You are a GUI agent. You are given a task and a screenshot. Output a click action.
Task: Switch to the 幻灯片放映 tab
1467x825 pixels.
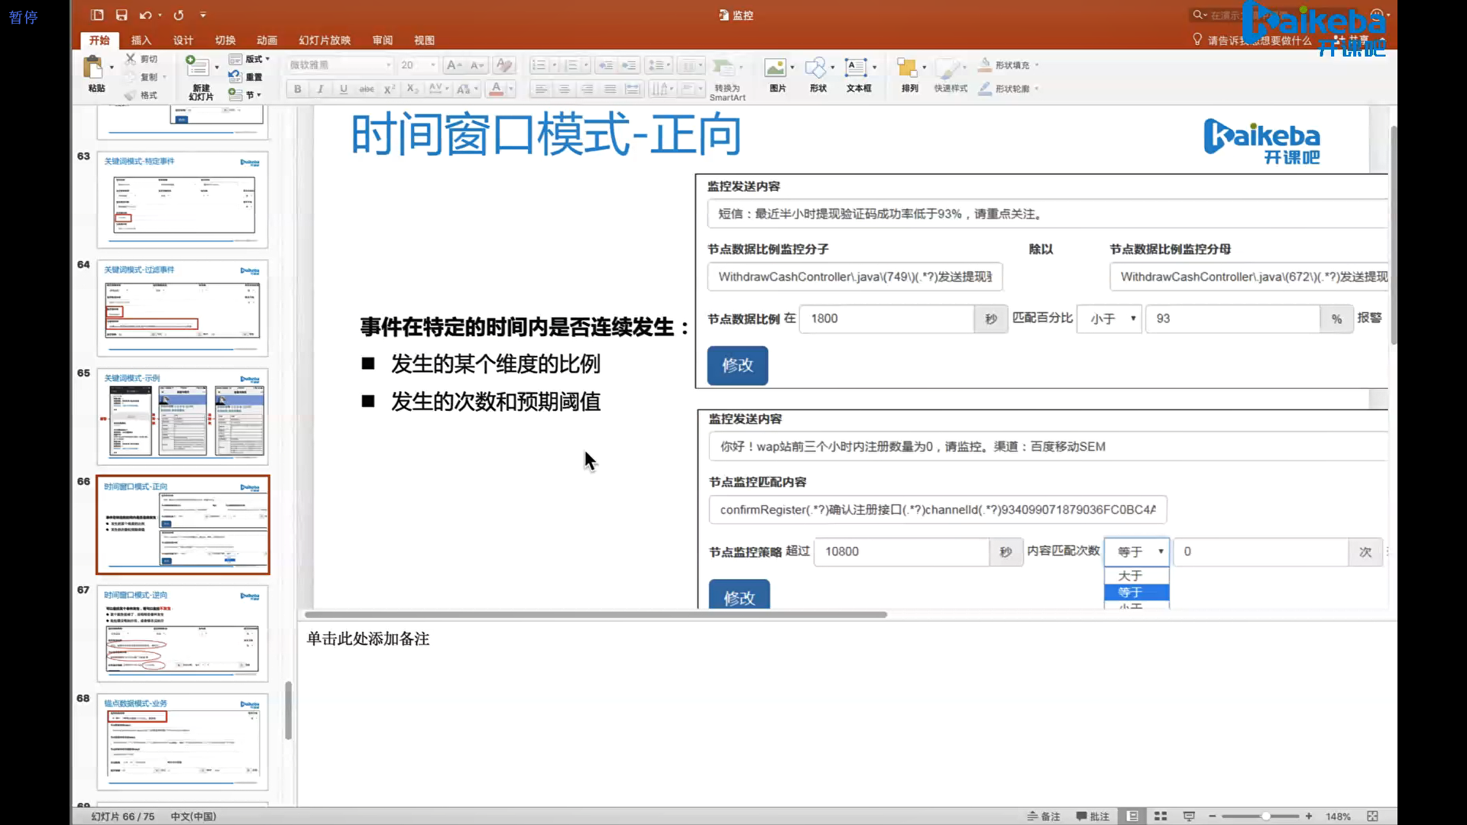click(x=324, y=40)
